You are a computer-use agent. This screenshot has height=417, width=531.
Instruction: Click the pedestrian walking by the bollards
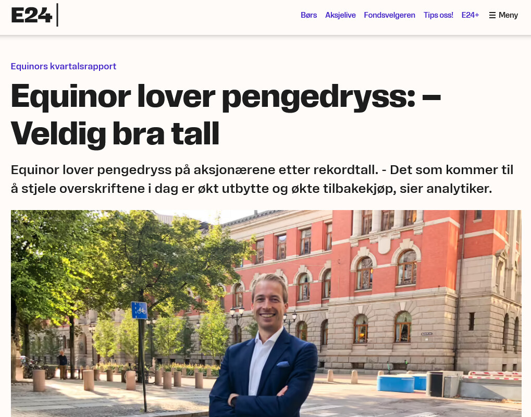pyautogui.click(x=63, y=364)
